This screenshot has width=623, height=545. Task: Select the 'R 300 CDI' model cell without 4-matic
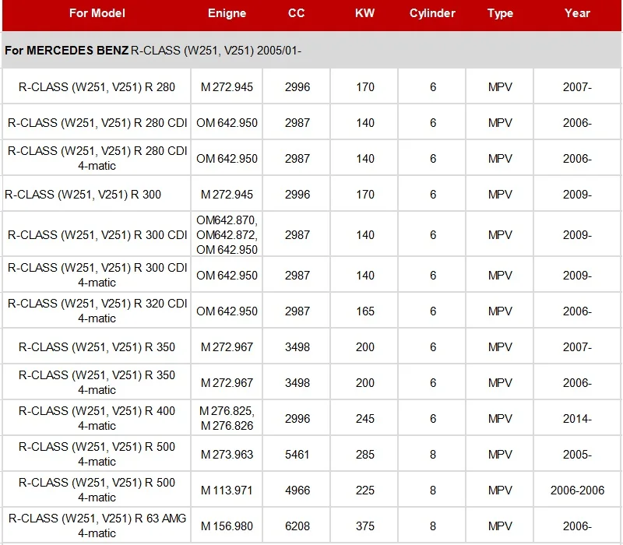click(x=97, y=235)
